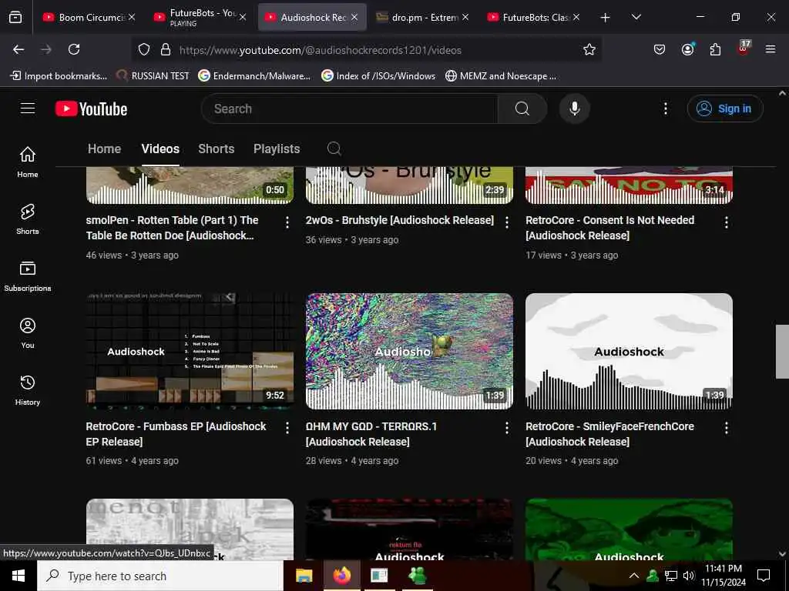Open the volume control in tray
Image resolution: width=789 pixels, height=591 pixels.
click(688, 576)
